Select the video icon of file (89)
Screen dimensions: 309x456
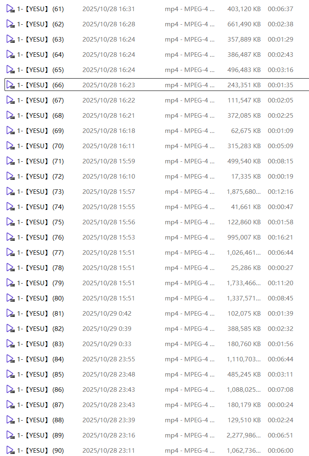[10, 435]
